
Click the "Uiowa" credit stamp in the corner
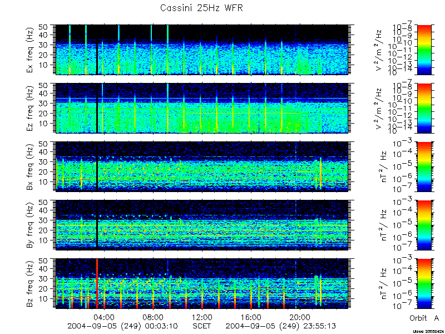pos(428,332)
